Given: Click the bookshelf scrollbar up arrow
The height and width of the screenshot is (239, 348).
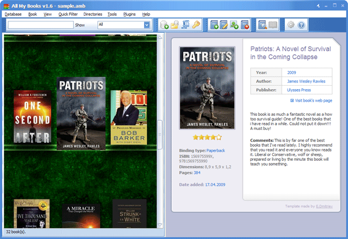Looking at the screenshot, I should [x=160, y=37].
